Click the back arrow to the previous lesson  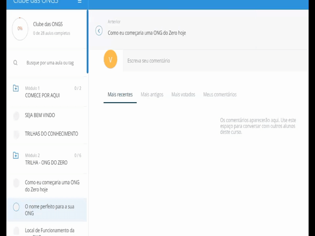[x=99, y=31]
